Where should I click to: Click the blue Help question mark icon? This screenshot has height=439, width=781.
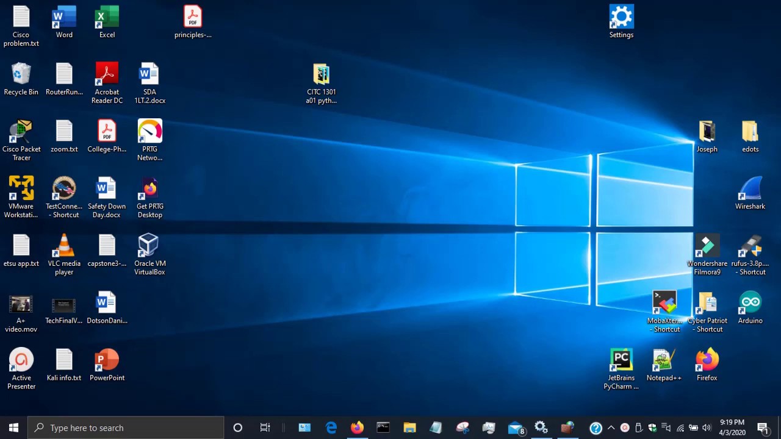[x=596, y=428]
